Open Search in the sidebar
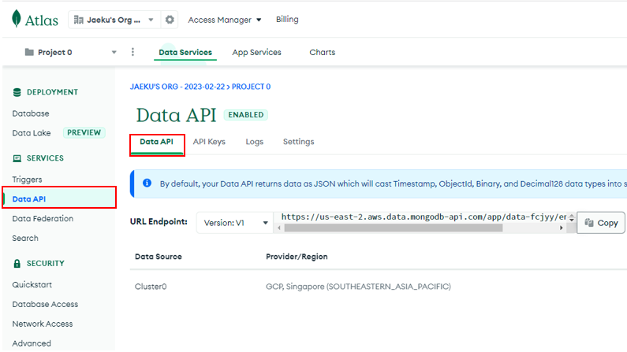627x352 pixels. pos(25,239)
